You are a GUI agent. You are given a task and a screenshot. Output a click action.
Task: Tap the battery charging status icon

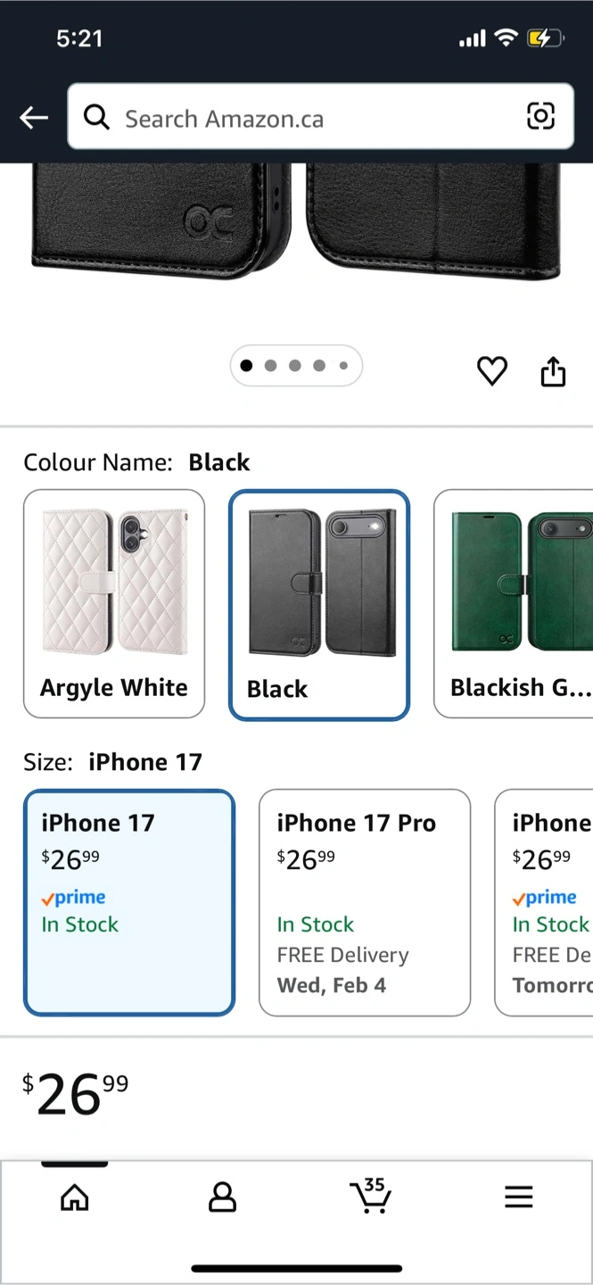[545, 38]
